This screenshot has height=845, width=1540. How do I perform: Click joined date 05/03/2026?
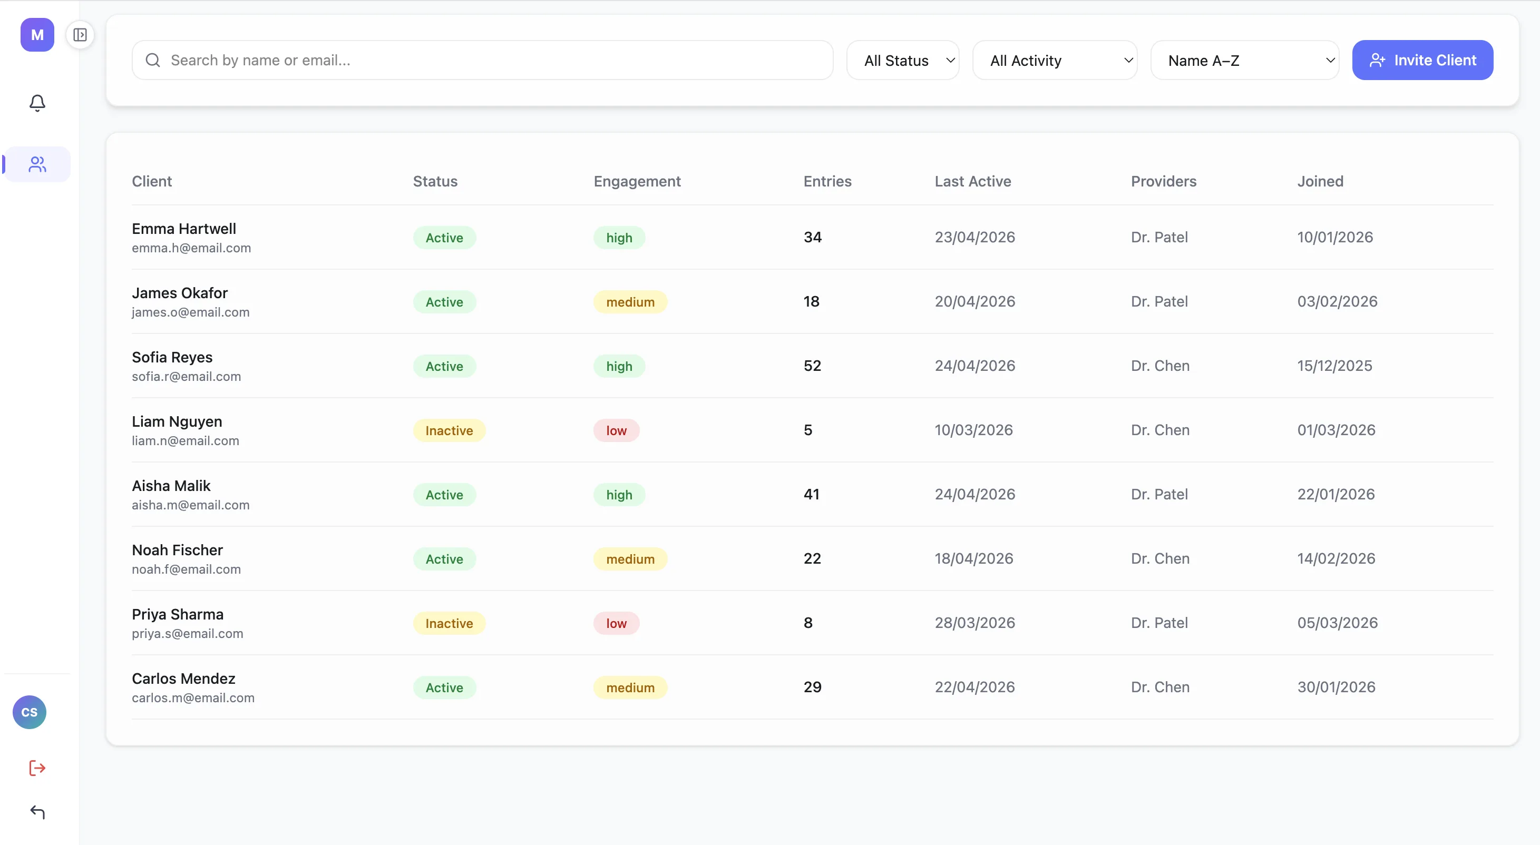click(x=1337, y=623)
